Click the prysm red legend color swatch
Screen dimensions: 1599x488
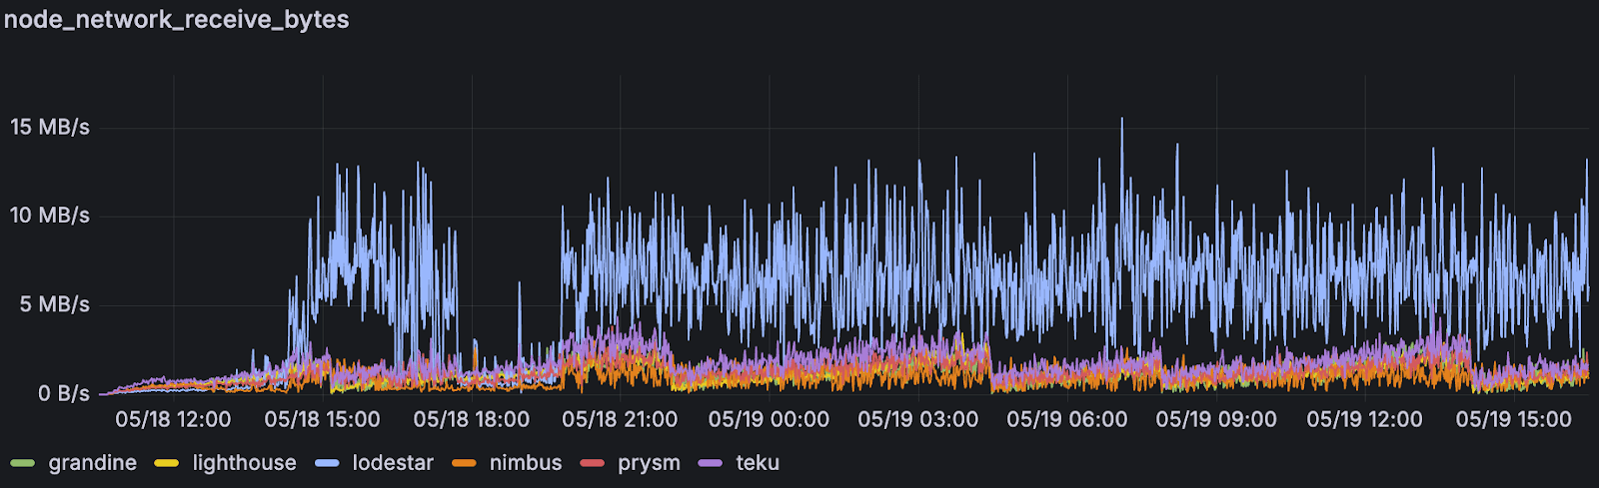593,463
